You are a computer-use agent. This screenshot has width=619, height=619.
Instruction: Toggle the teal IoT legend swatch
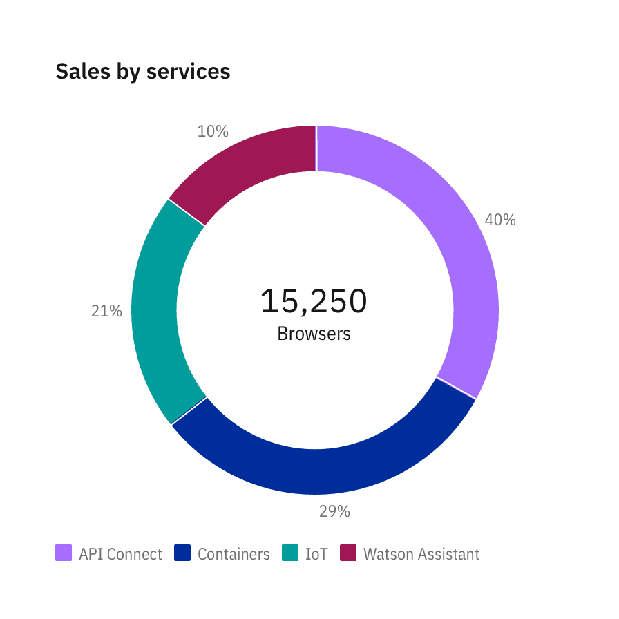[290, 553]
